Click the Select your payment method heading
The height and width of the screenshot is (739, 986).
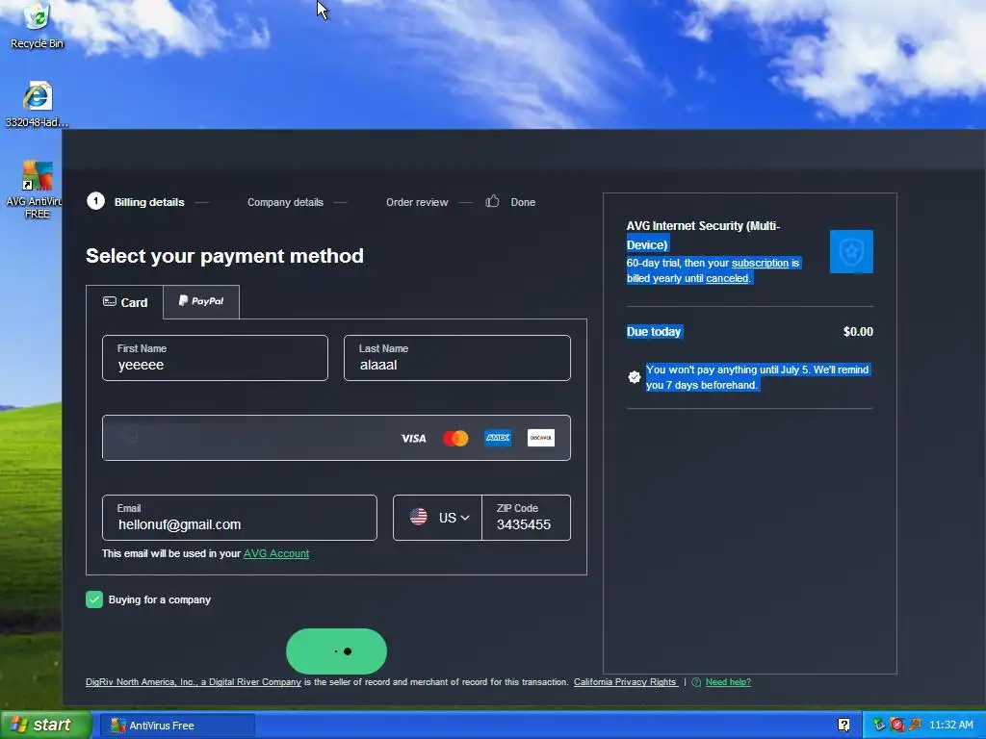(224, 256)
